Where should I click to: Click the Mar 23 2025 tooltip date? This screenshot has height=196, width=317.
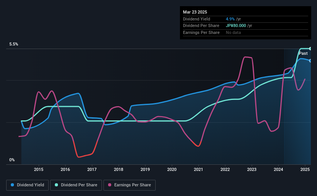195,12
